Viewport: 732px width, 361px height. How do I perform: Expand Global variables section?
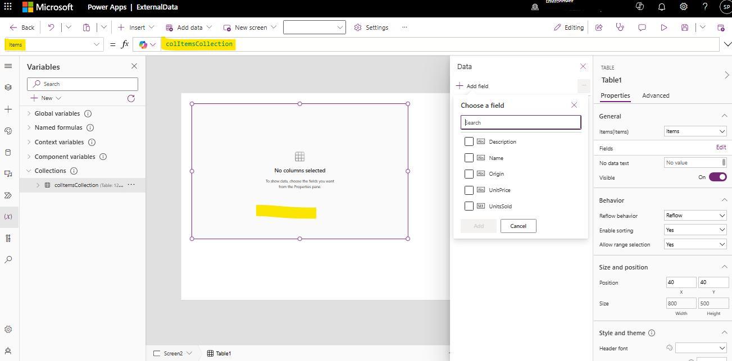click(x=29, y=113)
